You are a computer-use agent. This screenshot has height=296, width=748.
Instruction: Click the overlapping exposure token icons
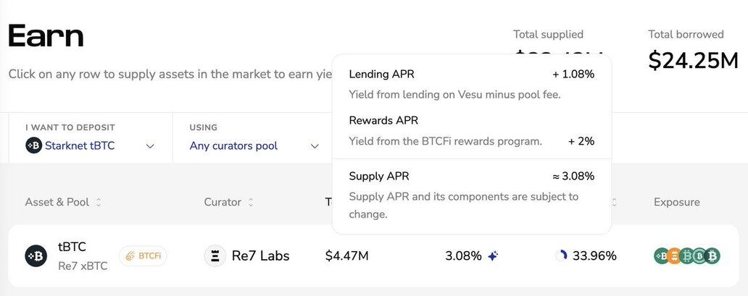(686, 255)
